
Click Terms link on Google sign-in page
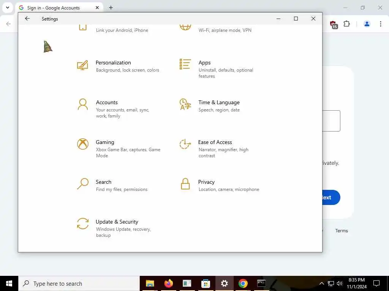[x=342, y=231]
